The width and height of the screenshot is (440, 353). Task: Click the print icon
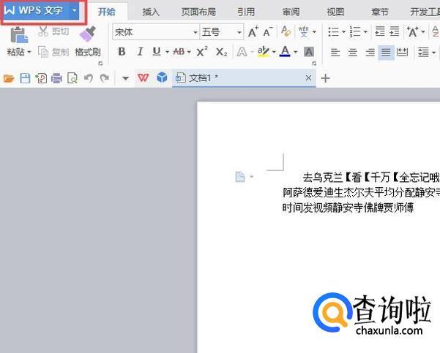[56, 78]
